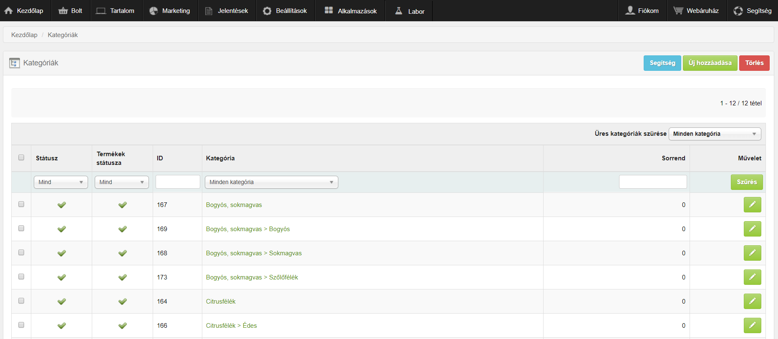Click the ID filter input field

(178, 182)
